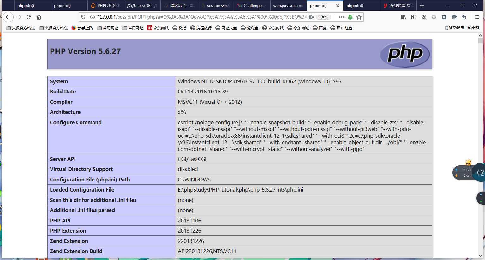Open the Firefox hamburger menu
Screen dimensions: 485x260
pos(477,17)
